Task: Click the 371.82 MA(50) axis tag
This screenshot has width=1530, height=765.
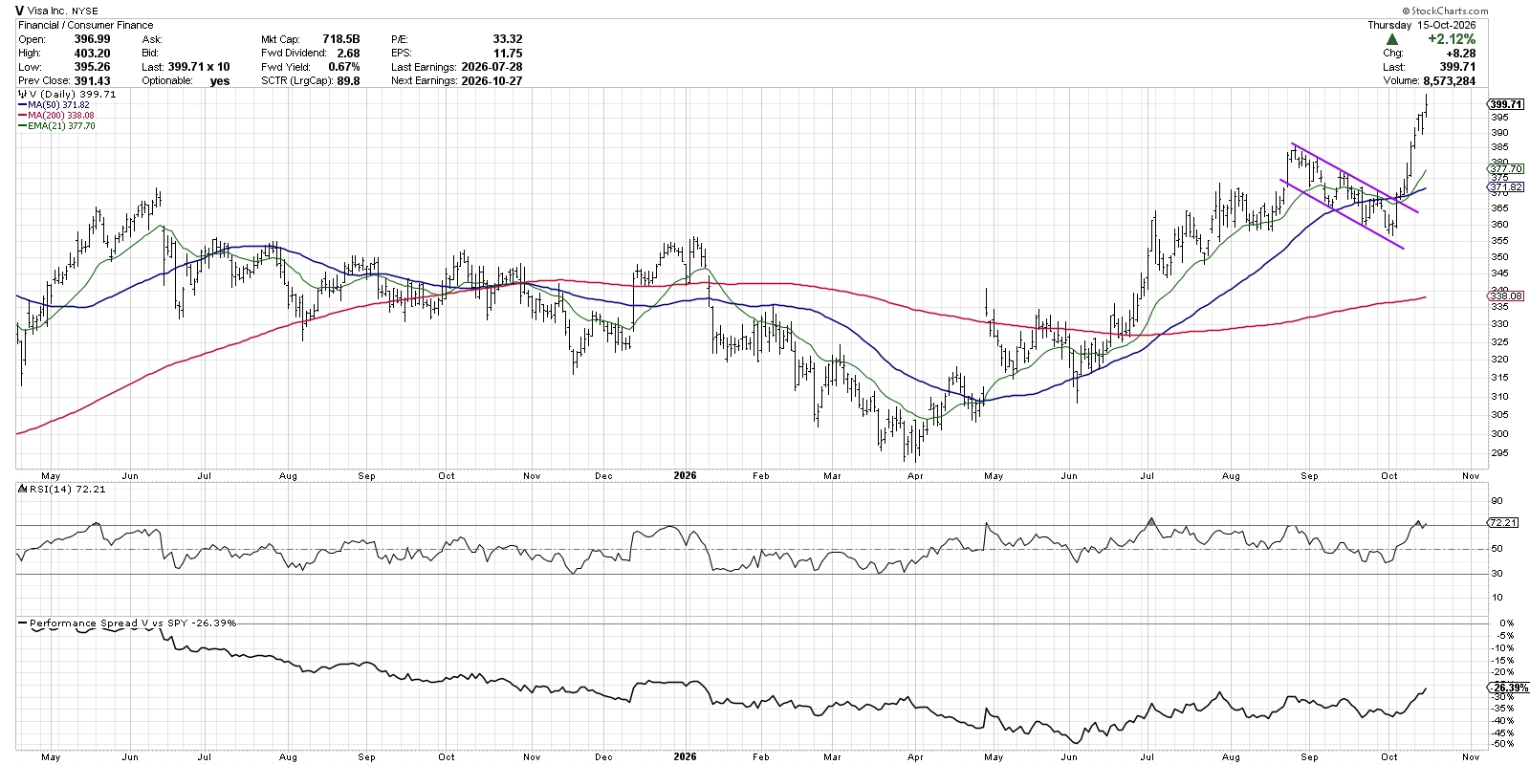Action: 1506,186
